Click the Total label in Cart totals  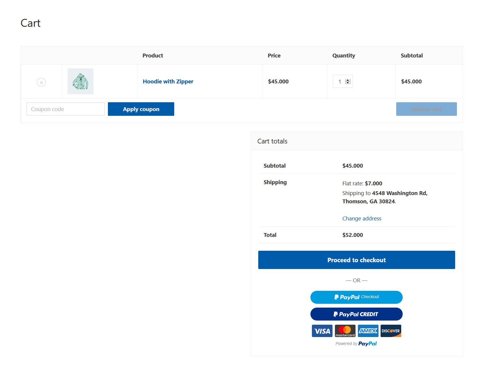270,235
